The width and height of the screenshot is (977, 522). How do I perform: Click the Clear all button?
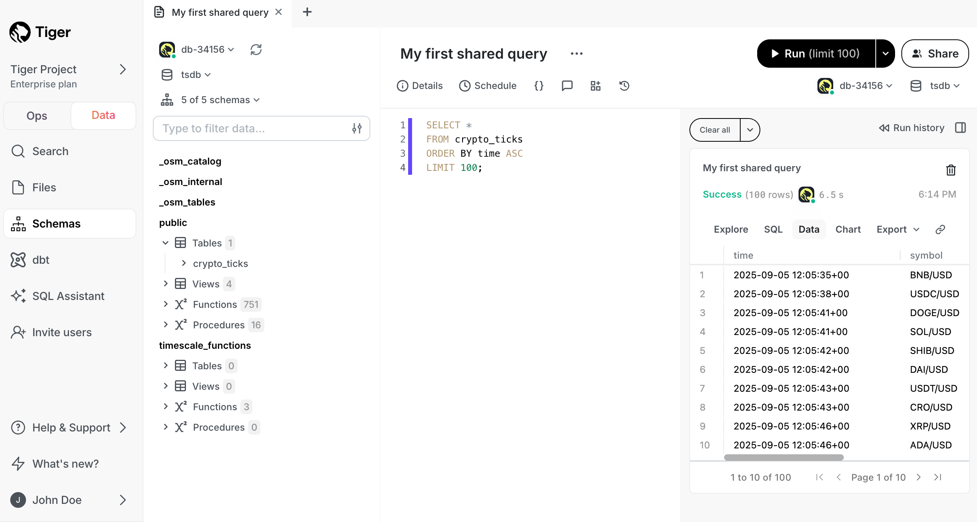point(715,130)
